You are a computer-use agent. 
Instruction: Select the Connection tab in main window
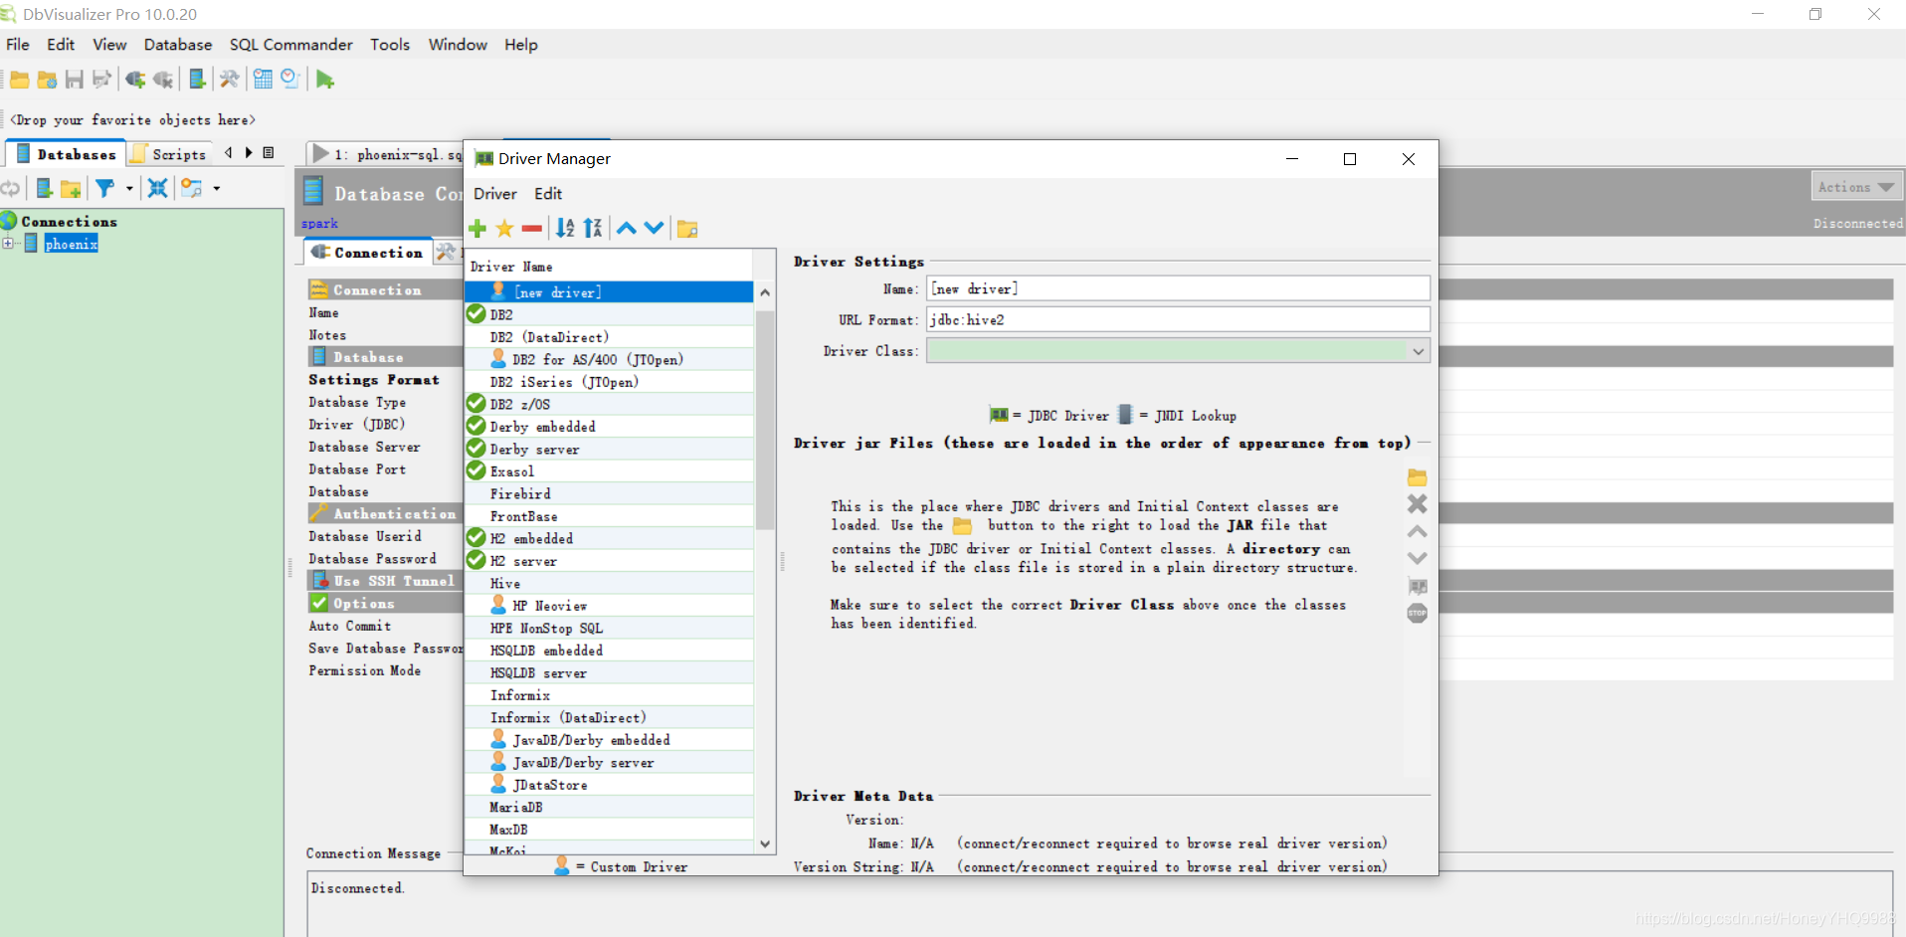tap(367, 253)
